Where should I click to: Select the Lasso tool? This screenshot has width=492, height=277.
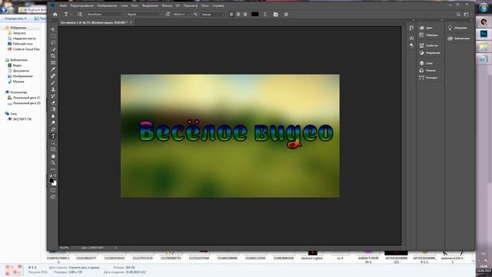[53, 42]
